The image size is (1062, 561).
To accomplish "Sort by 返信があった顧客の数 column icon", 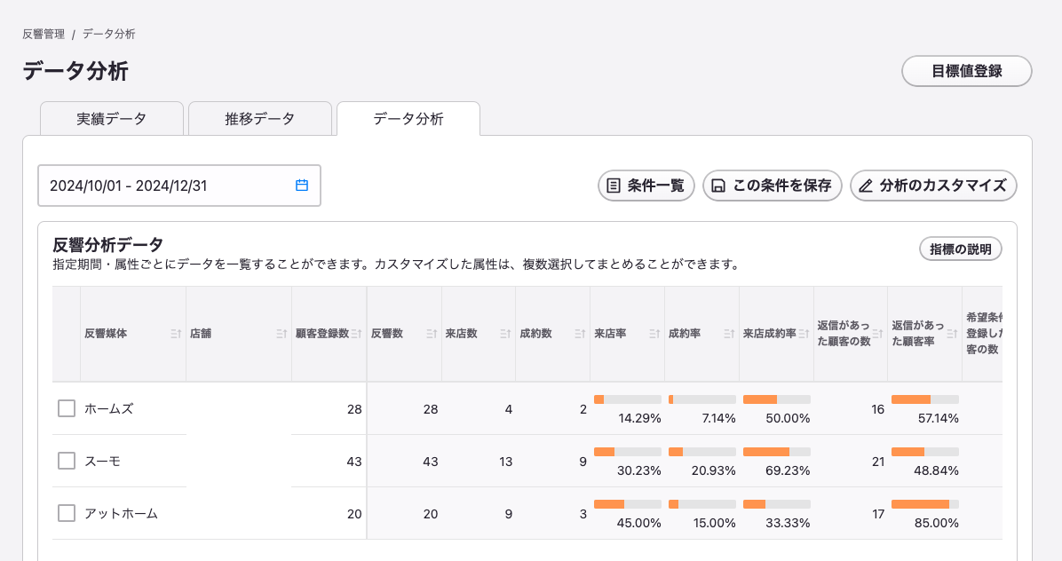I will coord(878,334).
